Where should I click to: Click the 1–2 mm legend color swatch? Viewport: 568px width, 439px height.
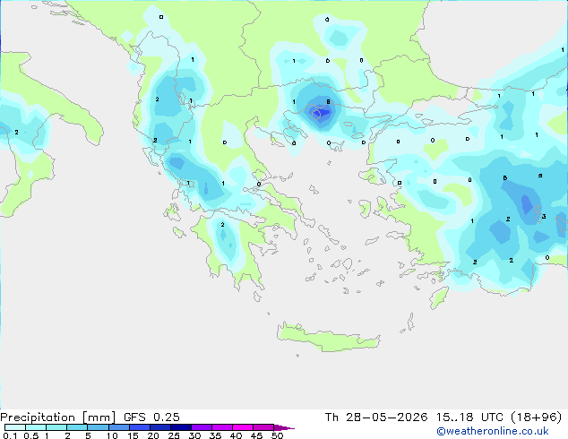(56, 427)
